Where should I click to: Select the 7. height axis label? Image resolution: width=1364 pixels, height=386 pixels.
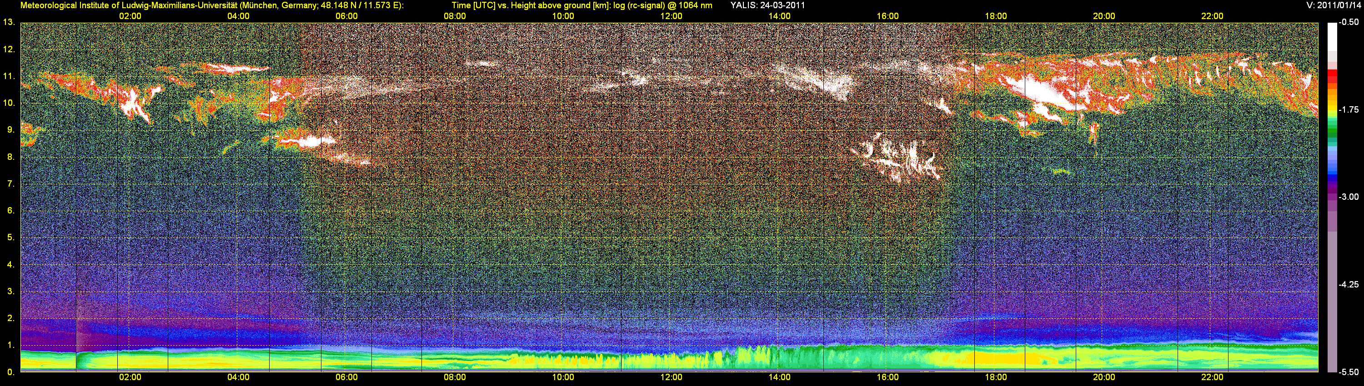tap(10, 184)
